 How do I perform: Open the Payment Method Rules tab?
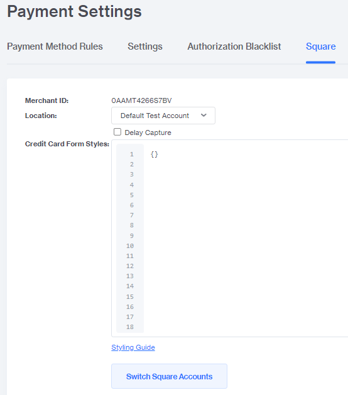pos(55,46)
